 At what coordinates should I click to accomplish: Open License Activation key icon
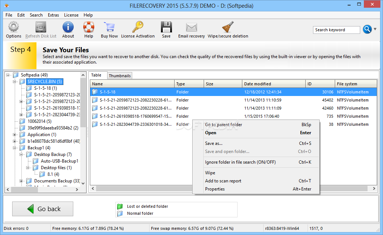click(x=138, y=27)
